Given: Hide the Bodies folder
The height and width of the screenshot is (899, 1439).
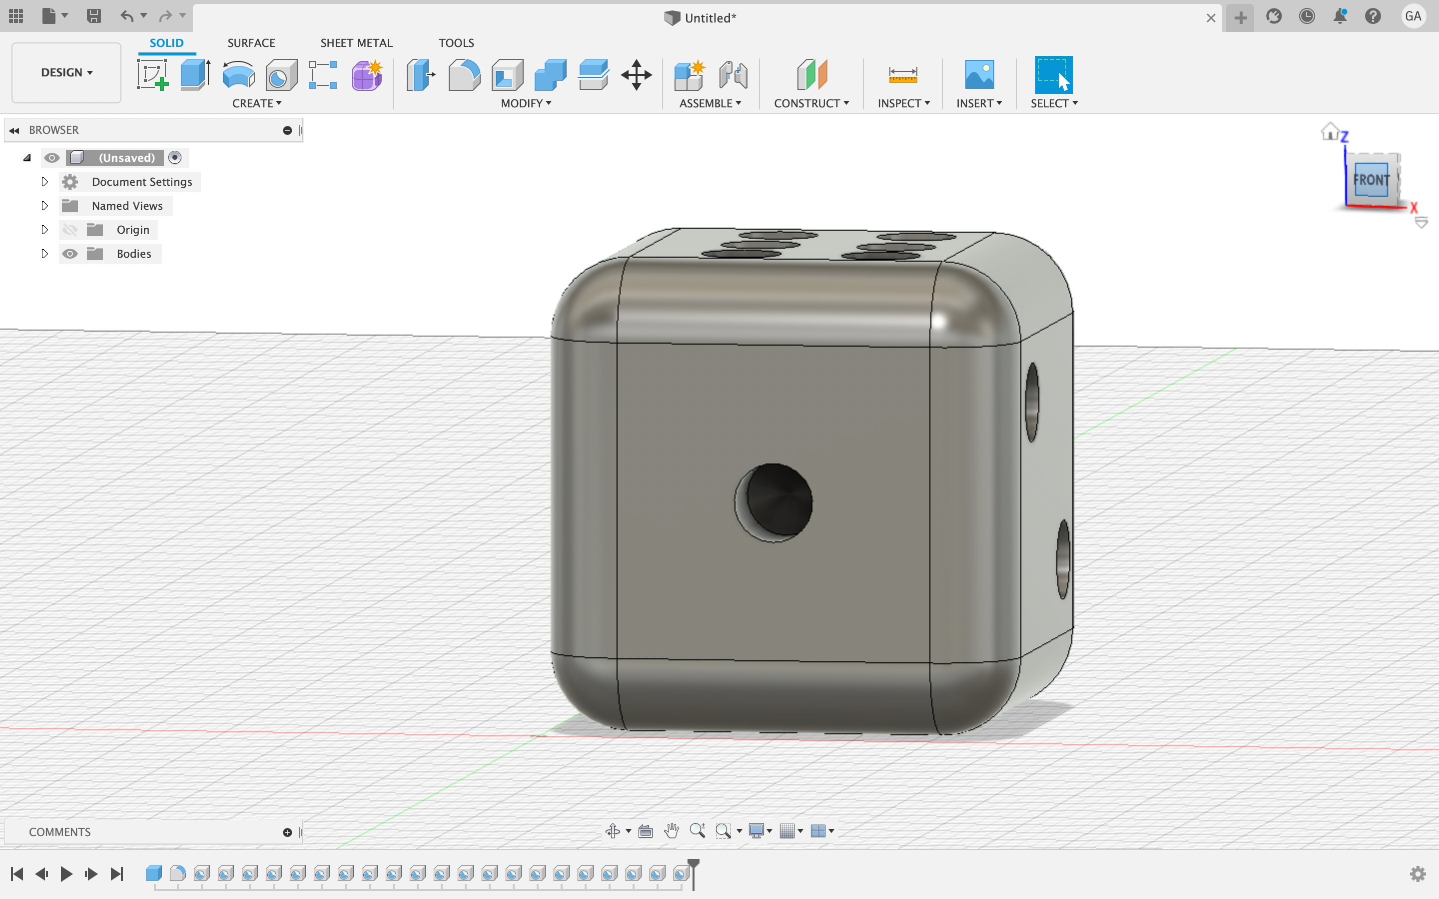Looking at the screenshot, I should click(70, 253).
